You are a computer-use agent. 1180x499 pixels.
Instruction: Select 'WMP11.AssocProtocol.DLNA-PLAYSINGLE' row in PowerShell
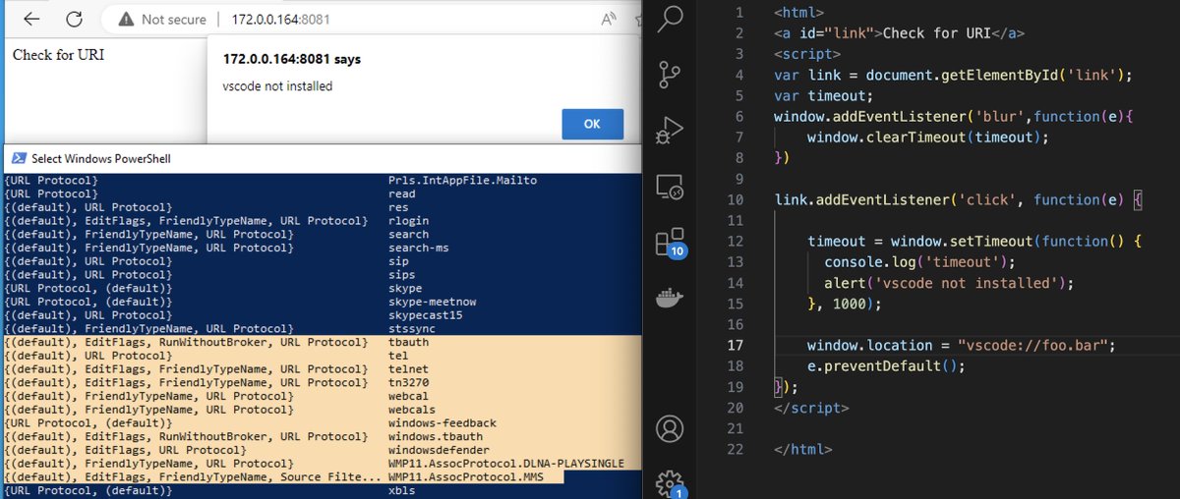click(x=315, y=464)
